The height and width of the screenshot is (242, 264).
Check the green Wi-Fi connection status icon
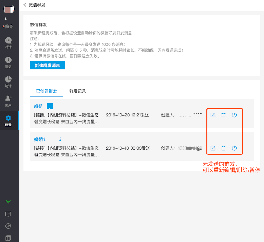point(8,202)
